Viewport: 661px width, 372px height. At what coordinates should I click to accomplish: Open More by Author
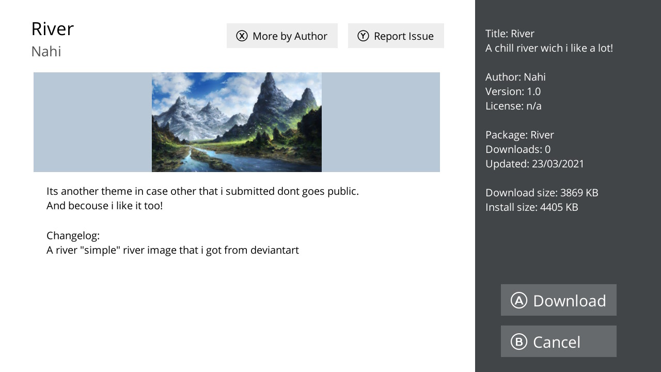pos(282,36)
